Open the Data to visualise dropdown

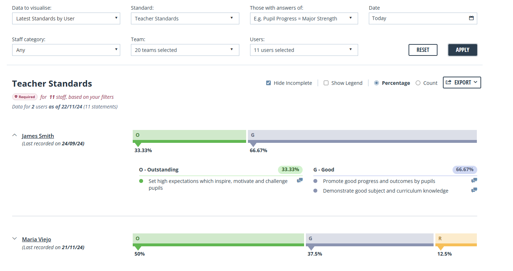[x=66, y=18]
